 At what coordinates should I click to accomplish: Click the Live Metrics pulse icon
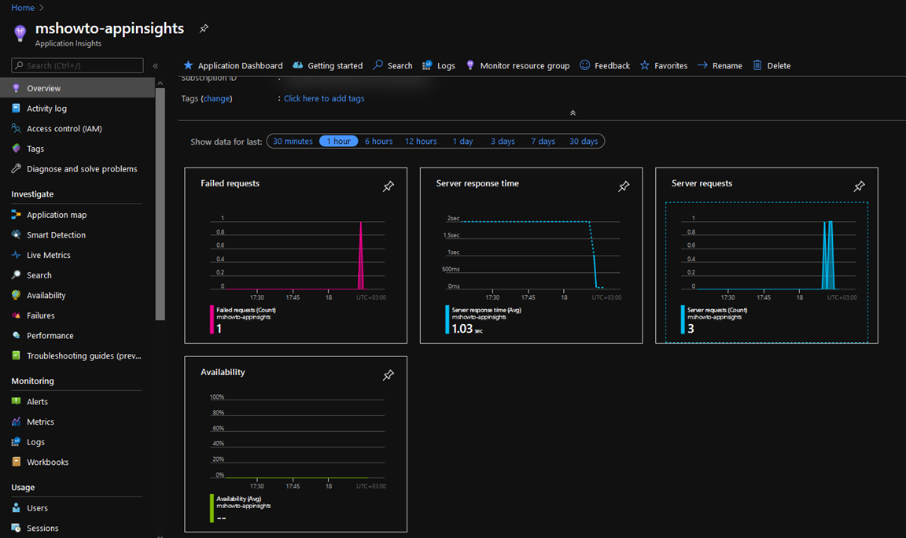[17, 255]
